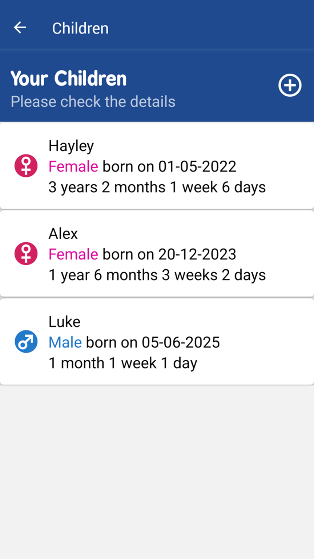Tap Luke's age text 1 month 1 week
The height and width of the screenshot is (559, 314).
[x=123, y=363]
